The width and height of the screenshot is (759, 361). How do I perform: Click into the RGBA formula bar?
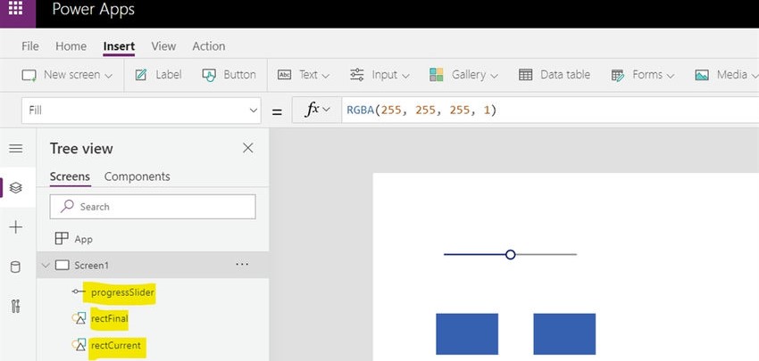(550, 111)
